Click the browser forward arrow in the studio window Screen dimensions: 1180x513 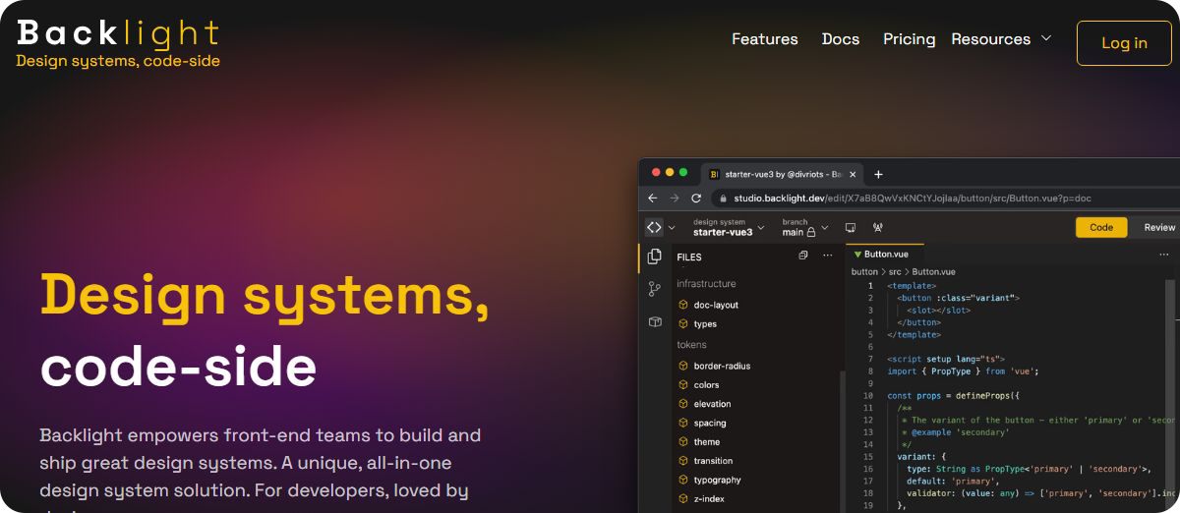click(674, 198)
